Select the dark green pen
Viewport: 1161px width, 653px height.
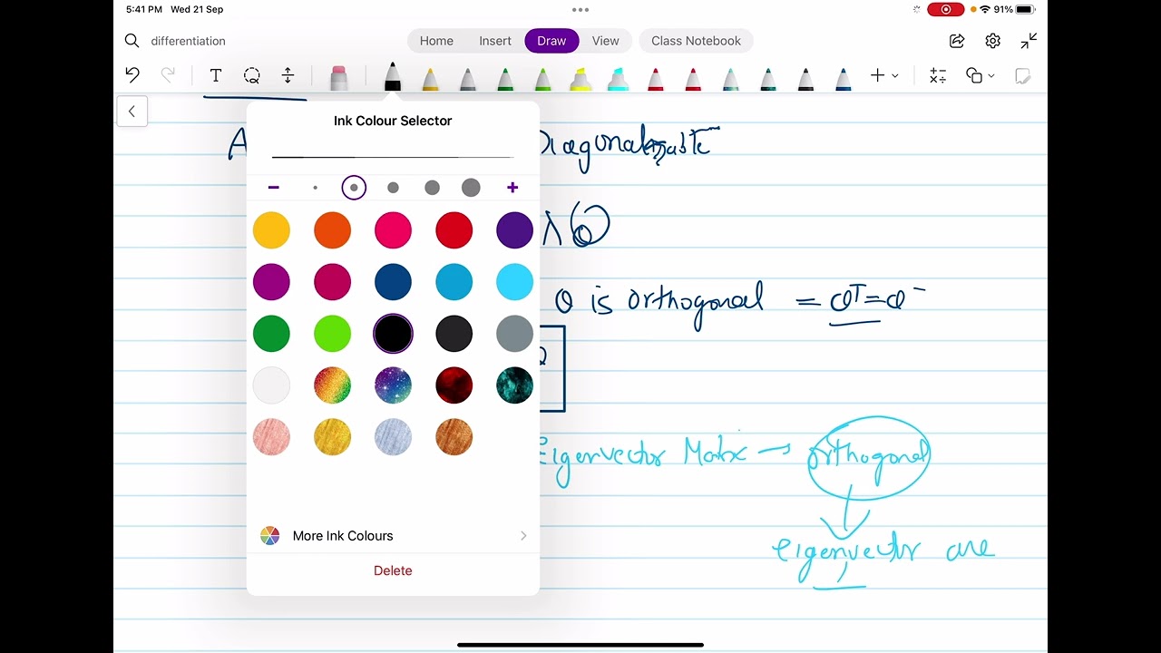(x=505, y=78)
